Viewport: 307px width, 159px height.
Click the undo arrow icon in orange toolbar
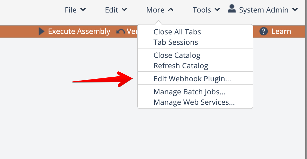click(x=121, y=32)
